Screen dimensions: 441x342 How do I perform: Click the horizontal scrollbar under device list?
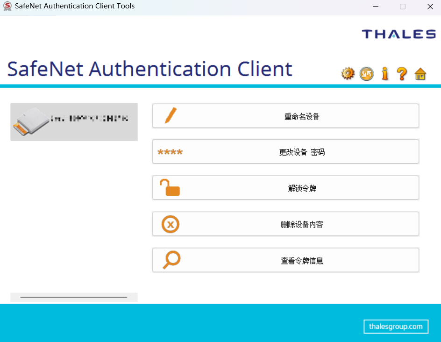74,297
